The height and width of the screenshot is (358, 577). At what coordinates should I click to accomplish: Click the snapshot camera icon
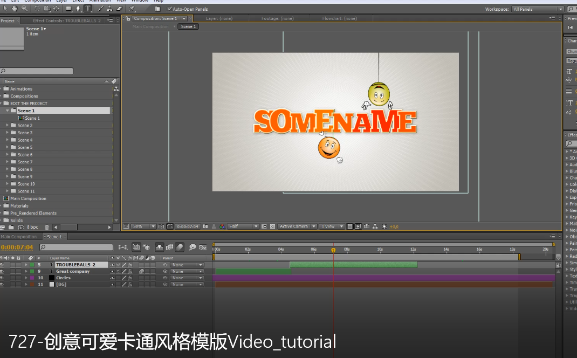click(x=205, y=226)
